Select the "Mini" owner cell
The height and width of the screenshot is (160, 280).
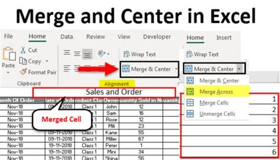click(111, 152)
